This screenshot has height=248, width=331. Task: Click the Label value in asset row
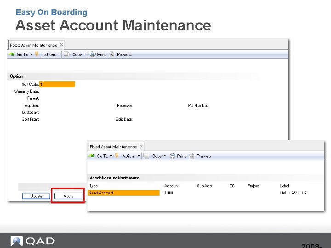[292, 193]
